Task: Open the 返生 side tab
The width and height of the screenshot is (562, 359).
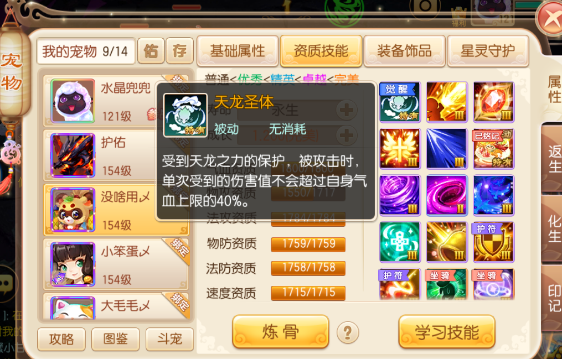Action: pyautogui.click(x=553, y=159)
